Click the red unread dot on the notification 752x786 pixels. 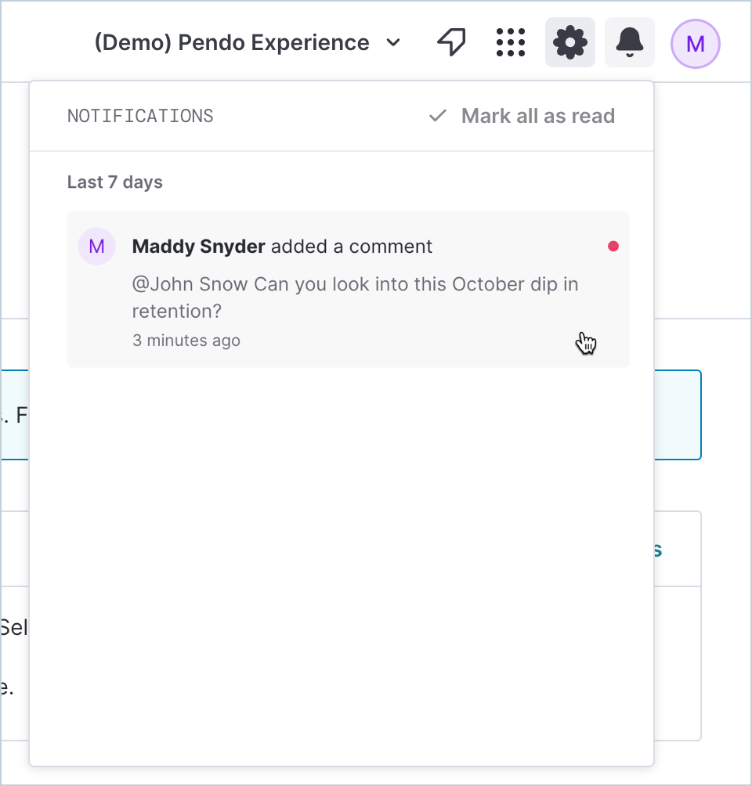tap(613, 246)
